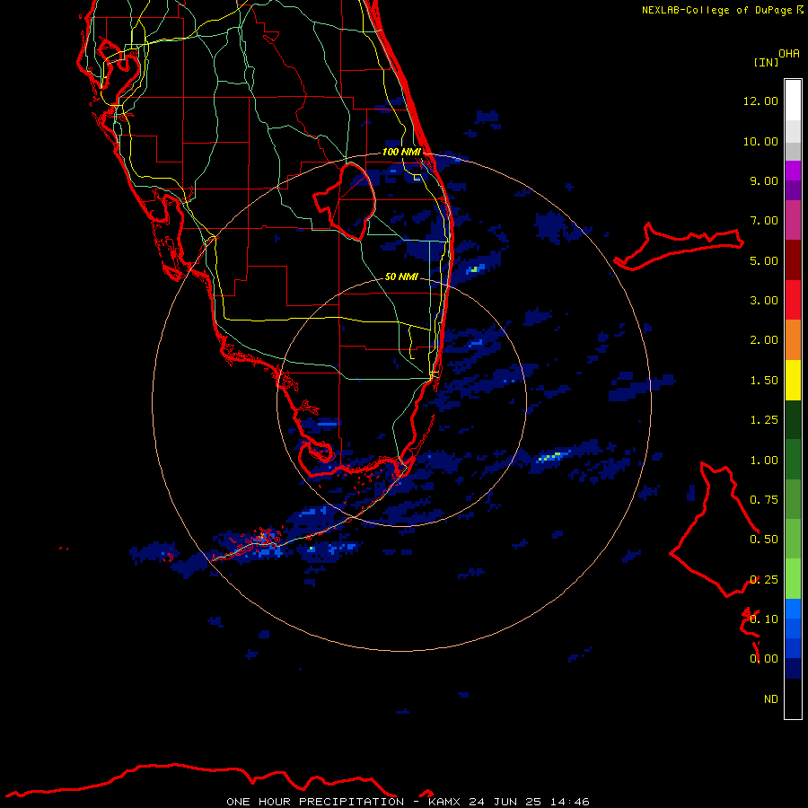Click the Lake Okeechobee outline on map
This screenshot has width=808, height=808.
(x=344, y=201)
